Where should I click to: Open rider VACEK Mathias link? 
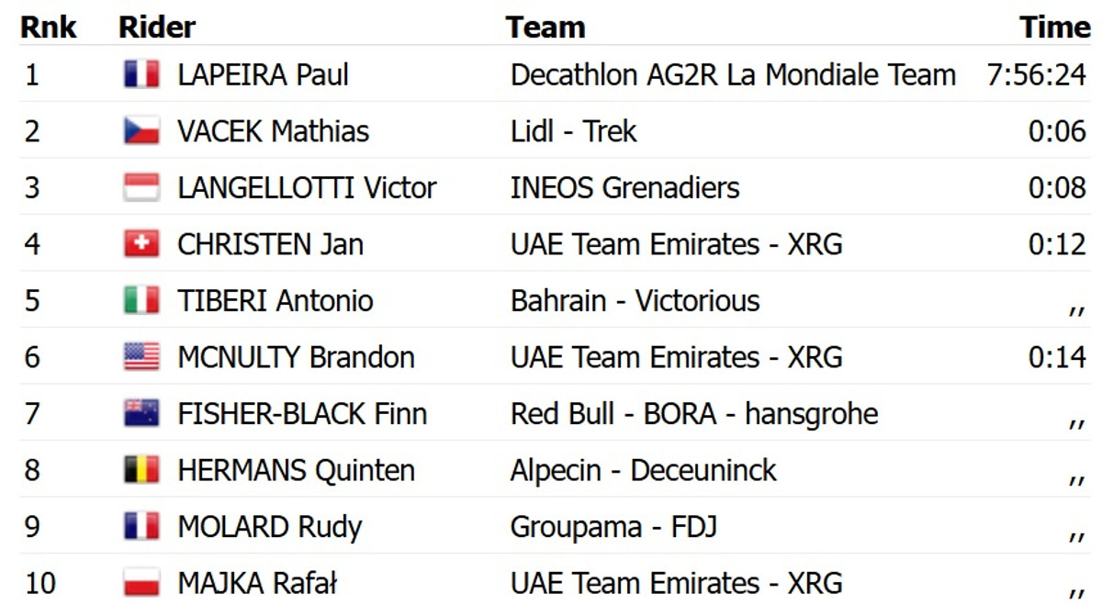273,131
